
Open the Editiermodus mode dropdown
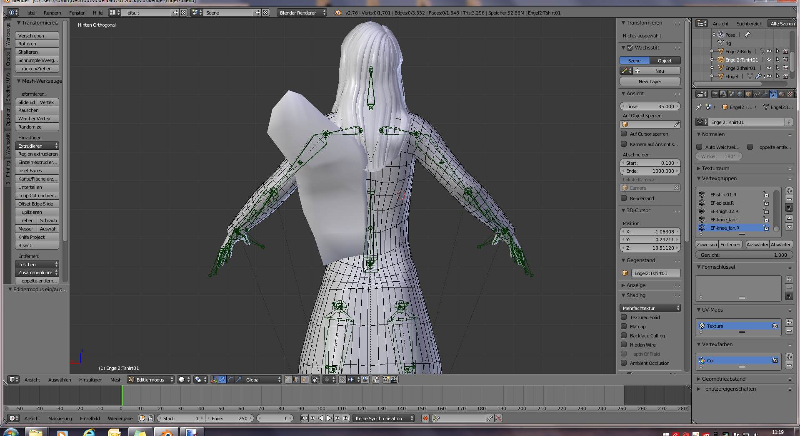(x=152, y=379)
